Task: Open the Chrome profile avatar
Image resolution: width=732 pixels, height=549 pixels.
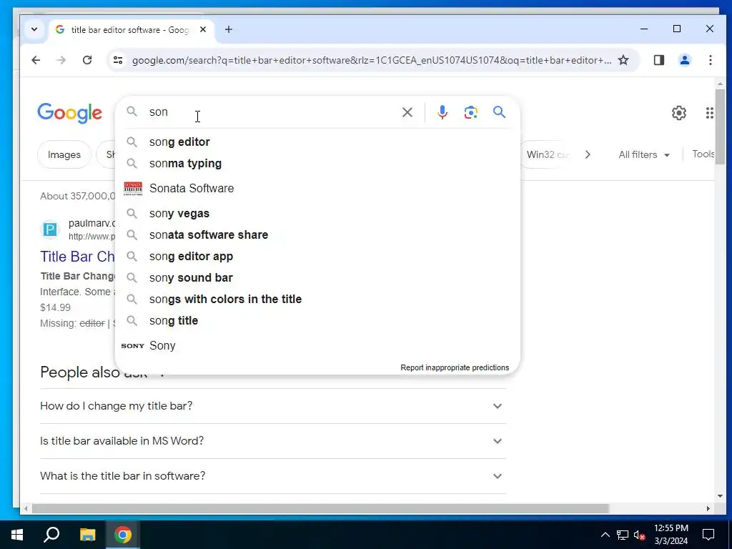Action: point(684,60)
